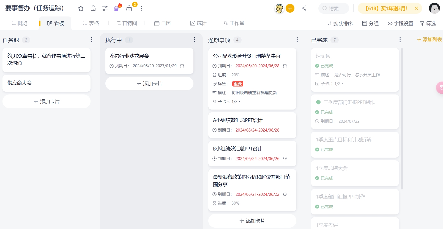The width and height of the screenshot is (443, 229).
Task: Go to the 日历 view tab
Action: tap(162, 23)
